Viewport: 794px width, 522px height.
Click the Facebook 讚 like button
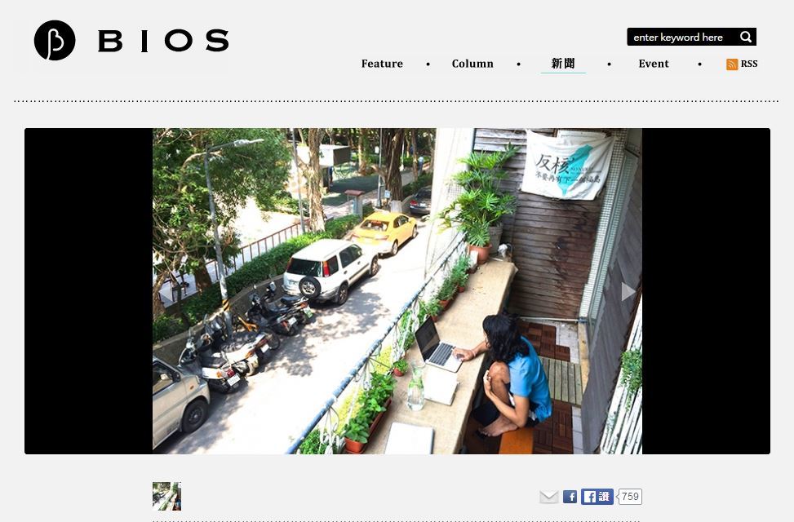pos(597,497)
